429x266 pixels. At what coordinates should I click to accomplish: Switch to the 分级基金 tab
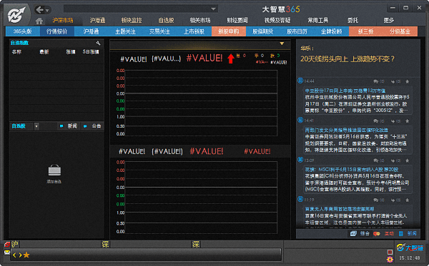(x=400, y=31)
